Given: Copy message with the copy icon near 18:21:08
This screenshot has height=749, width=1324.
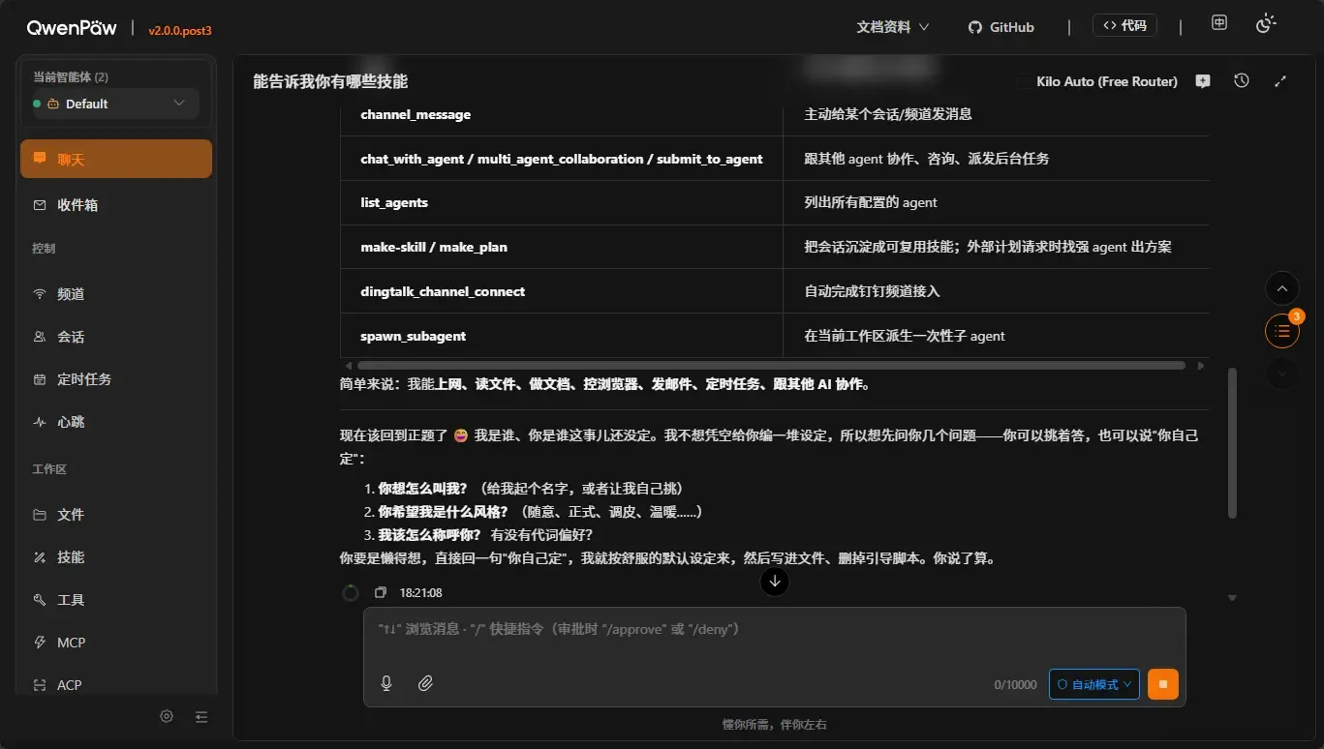Looking at the screenshot, I should tap(381, 592).
